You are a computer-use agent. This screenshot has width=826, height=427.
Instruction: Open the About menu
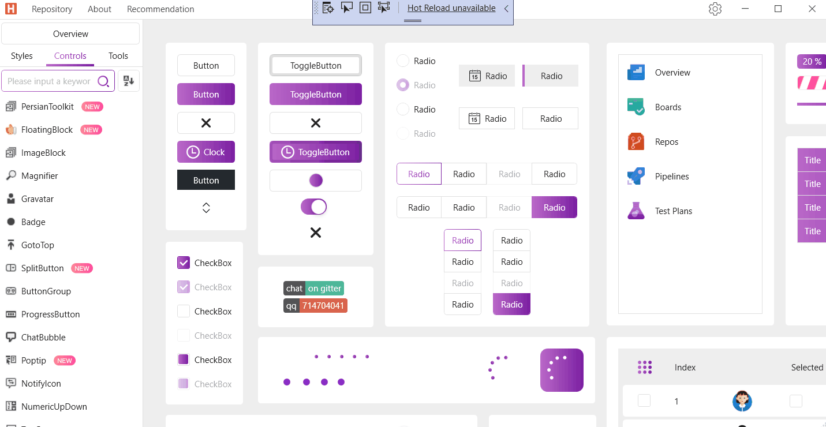99,9
